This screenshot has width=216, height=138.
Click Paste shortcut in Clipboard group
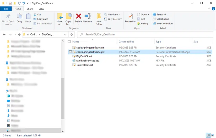pos(43,24)
